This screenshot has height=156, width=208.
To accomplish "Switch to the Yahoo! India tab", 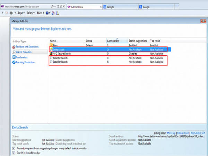I will click(82, 7).
